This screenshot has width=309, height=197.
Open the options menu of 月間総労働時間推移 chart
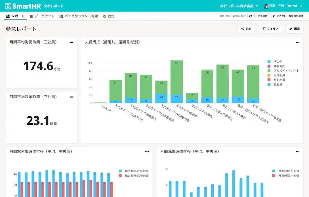click(147, 152)
